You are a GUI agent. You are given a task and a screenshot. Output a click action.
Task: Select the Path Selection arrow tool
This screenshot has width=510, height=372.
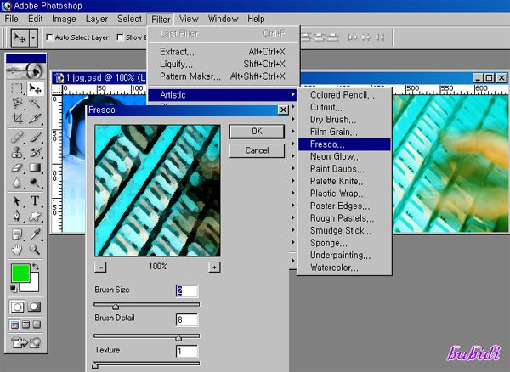[x=17, y=201]
